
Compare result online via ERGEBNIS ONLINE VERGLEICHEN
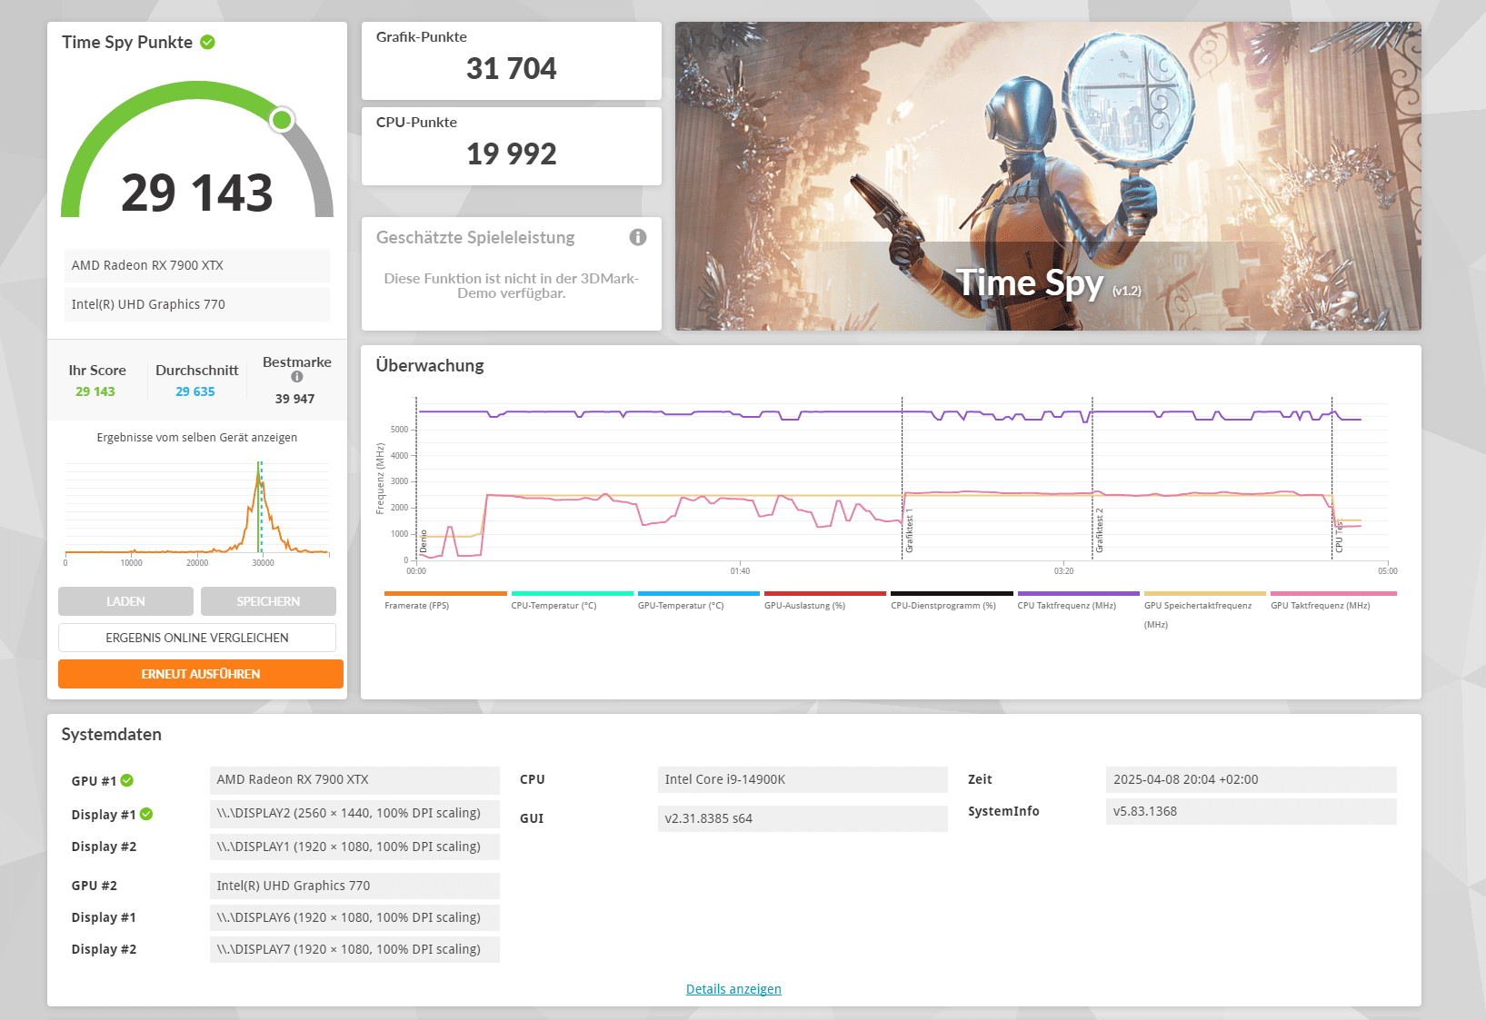(197, 638)
